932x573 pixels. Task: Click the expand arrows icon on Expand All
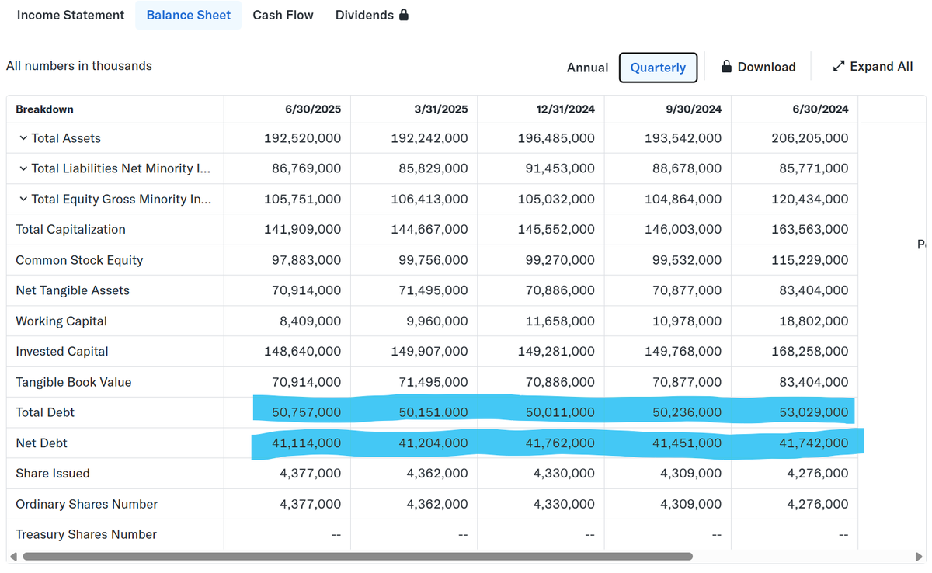(838, 66)
